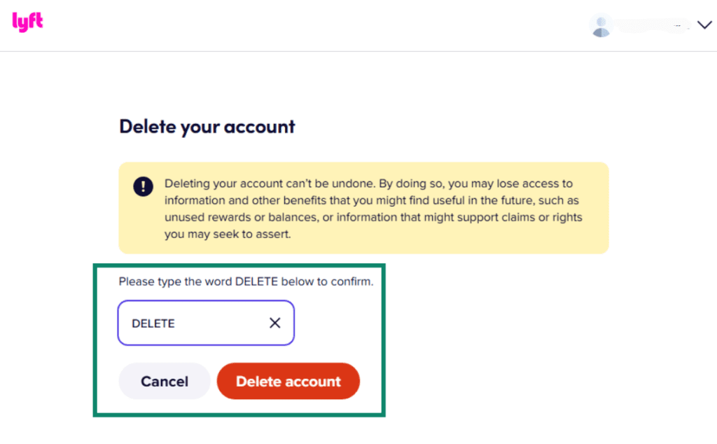Viewport: 717px width, 444px height.
Task: Click the yellow warning notice box
Action: click(364, 208)
